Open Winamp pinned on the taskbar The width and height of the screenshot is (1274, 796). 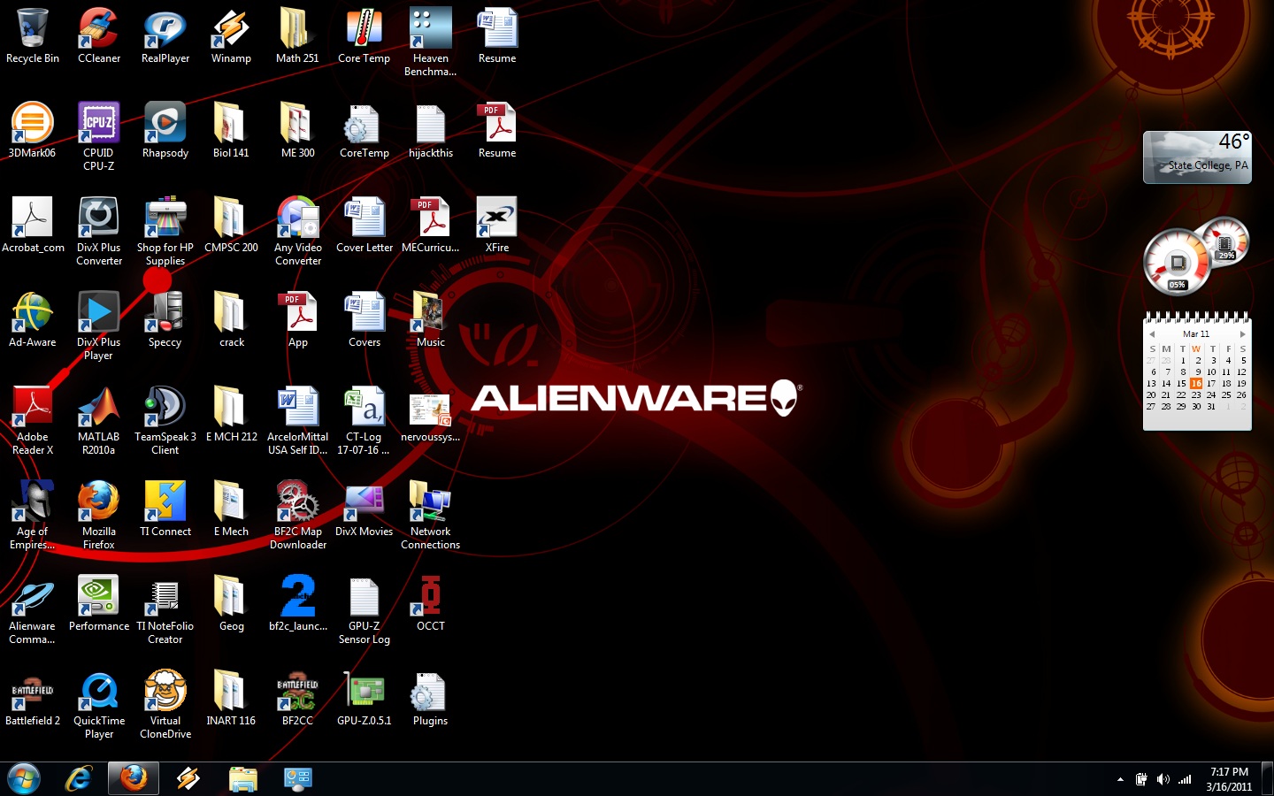click(x=188, y=779)
